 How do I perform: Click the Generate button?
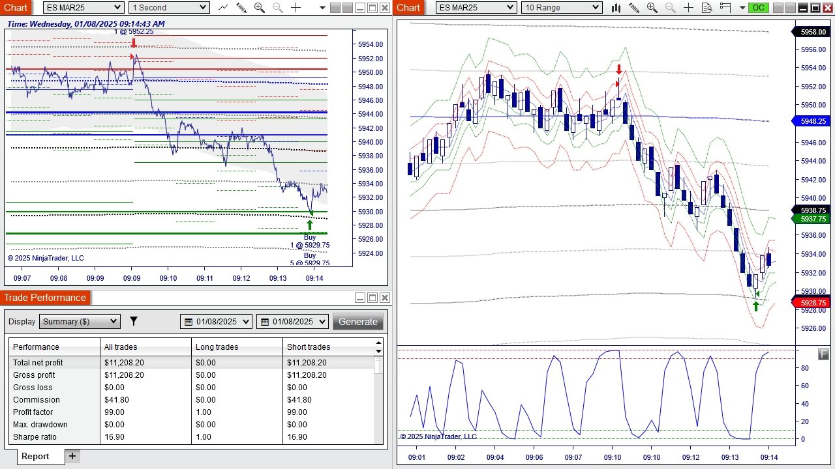point(358,321)
